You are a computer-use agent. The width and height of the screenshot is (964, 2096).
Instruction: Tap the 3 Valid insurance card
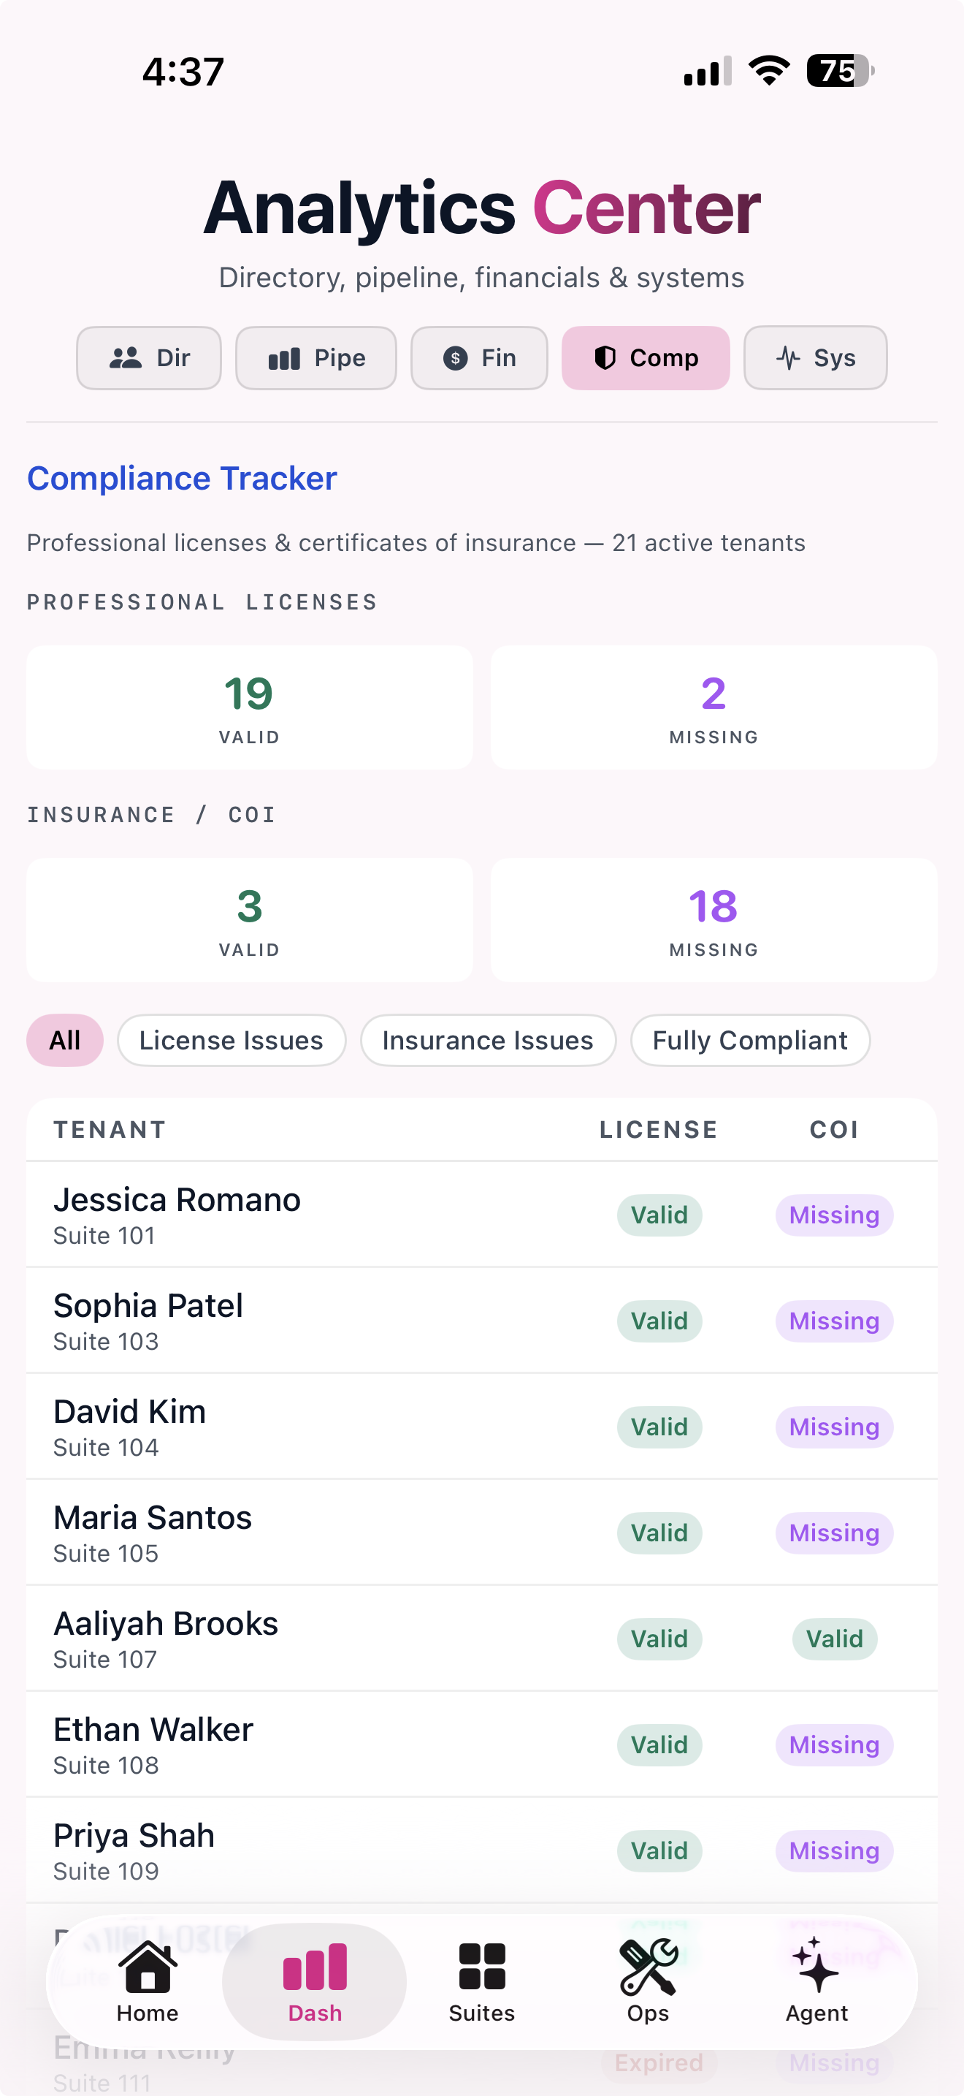click(x=250, y=920)
